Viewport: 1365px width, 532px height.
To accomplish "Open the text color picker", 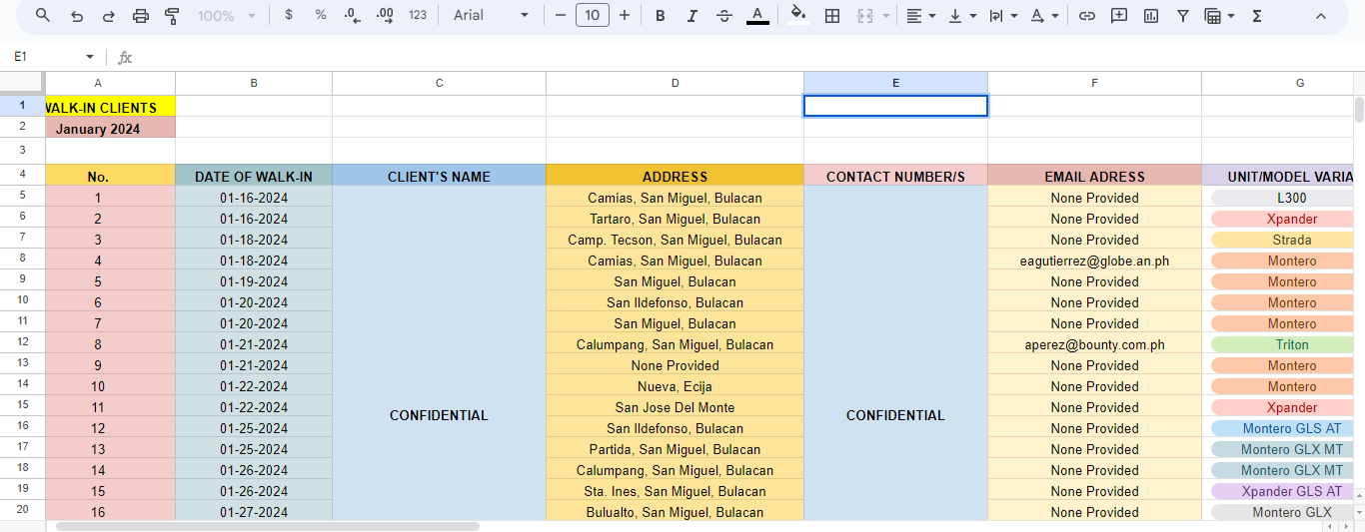I will click(x=757, y=16).
